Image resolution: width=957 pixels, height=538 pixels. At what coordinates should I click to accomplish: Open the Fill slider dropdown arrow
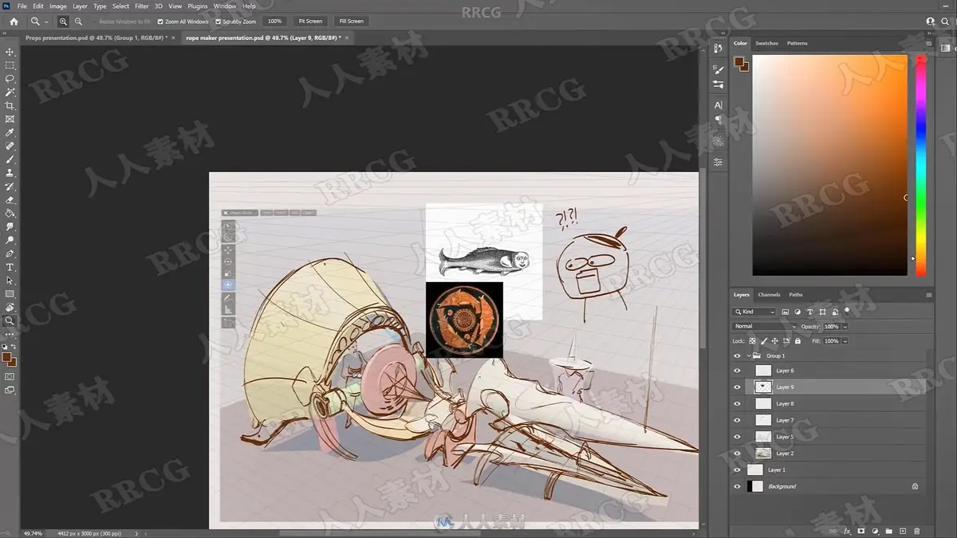pyautogui.click(x=845, y=341)
